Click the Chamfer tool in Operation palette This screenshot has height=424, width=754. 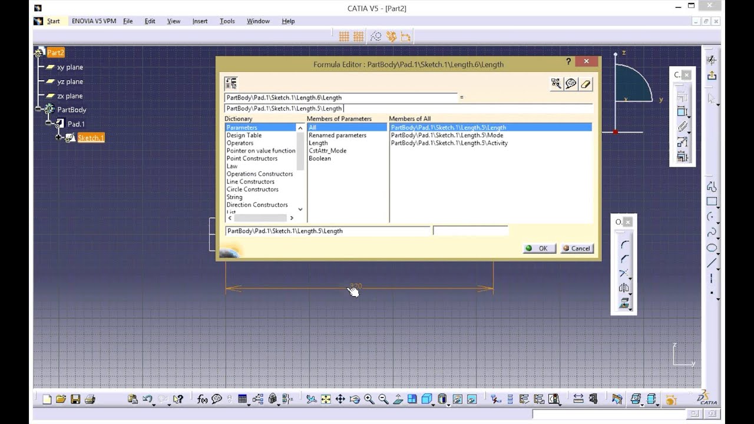(624, 259)
